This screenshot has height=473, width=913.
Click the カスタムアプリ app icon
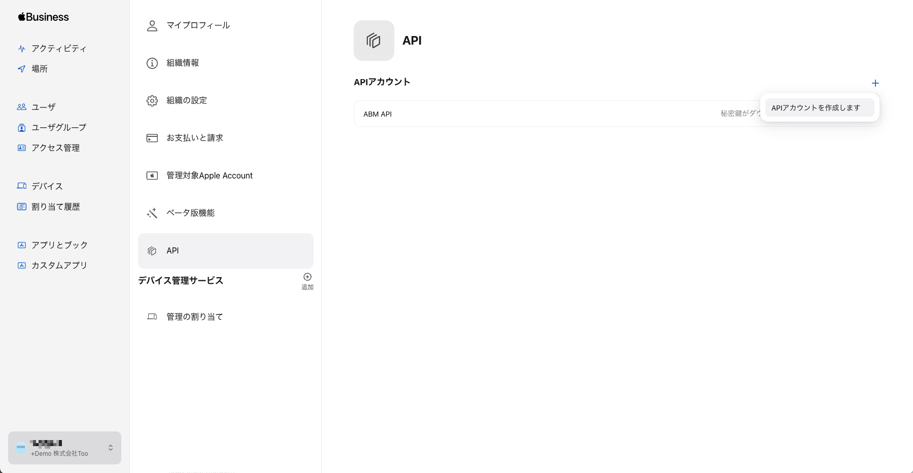click(22, 265)
